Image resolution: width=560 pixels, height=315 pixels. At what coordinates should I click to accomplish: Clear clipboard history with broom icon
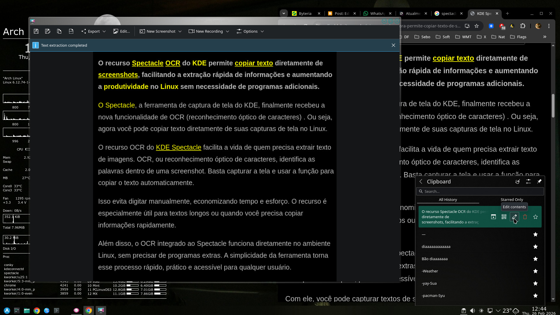pos(517,181)
